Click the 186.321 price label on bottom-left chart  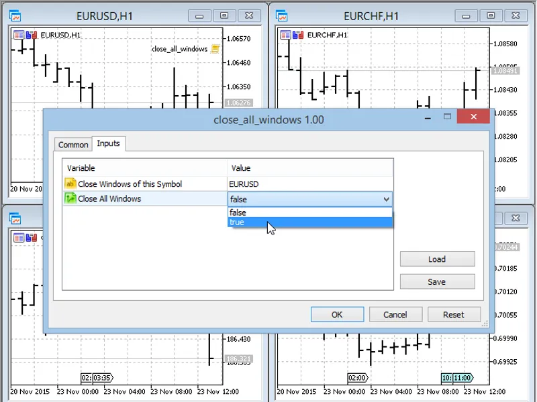(x=239, y=358)
